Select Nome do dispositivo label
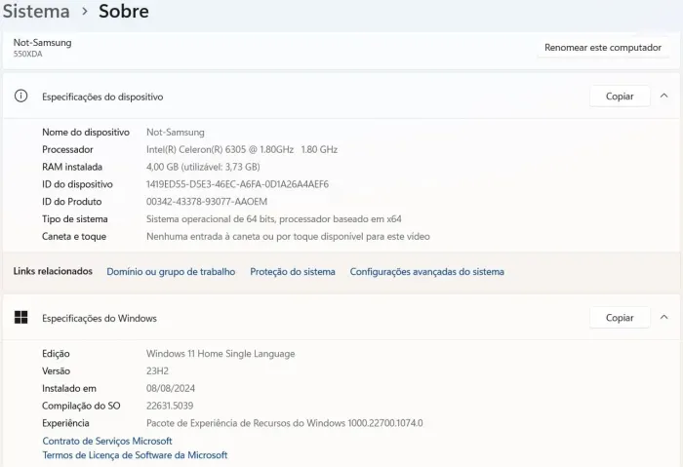Screen dimensions: 683x467 coord(86,132)
